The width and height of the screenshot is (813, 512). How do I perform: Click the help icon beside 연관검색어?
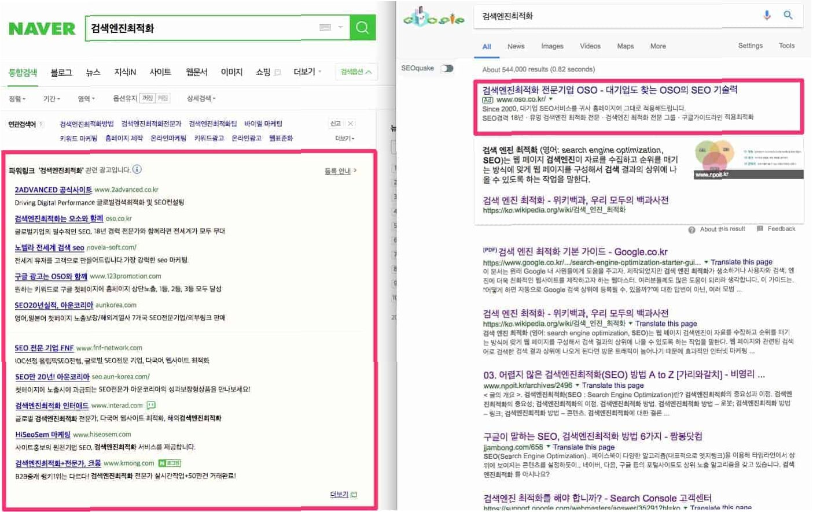click(x=41, y=124)
